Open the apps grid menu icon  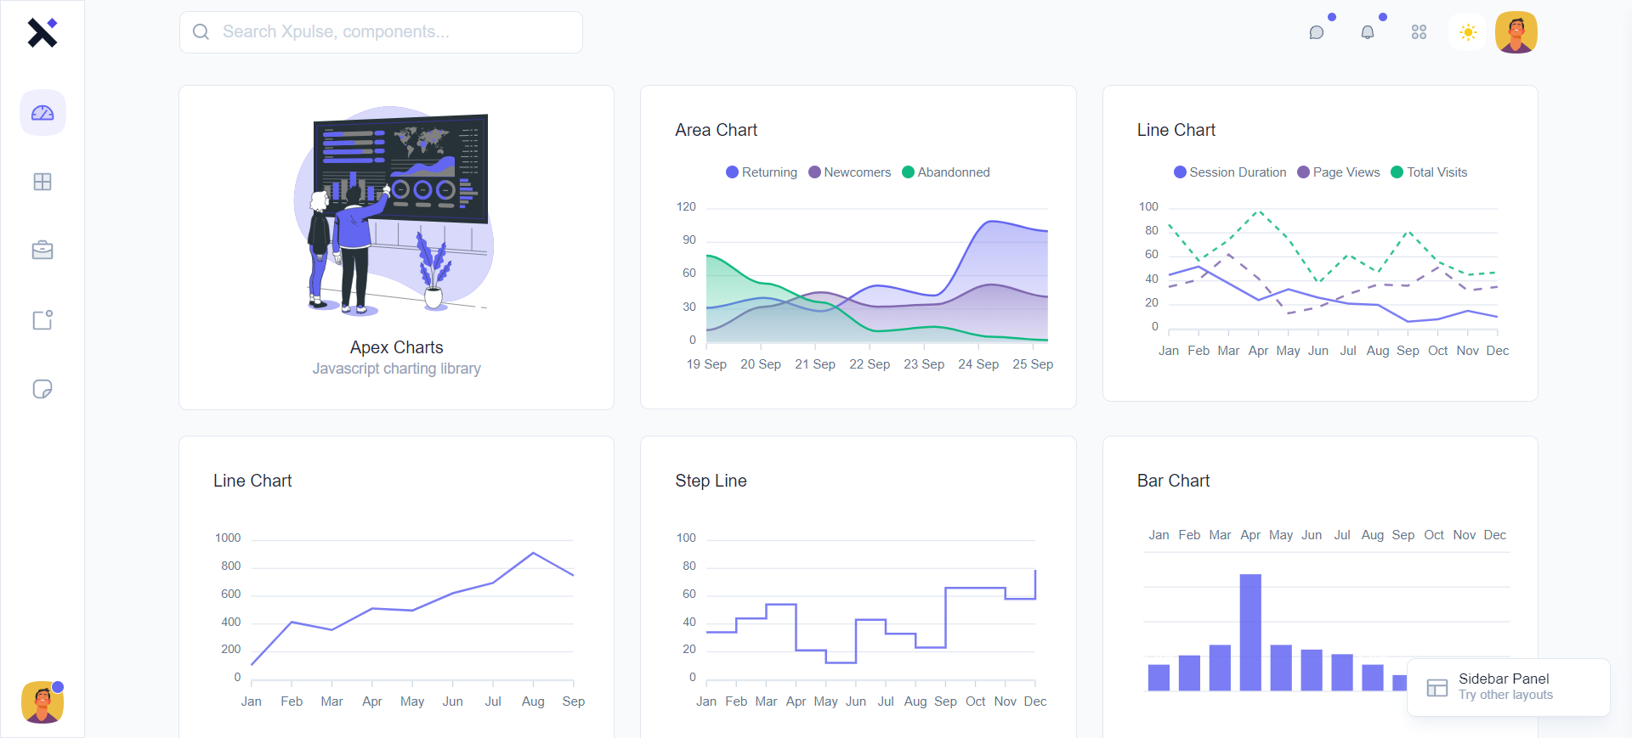[x=1419, y=32]
